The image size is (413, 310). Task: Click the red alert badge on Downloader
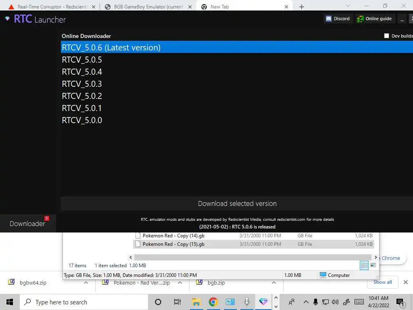click(47, 218)
